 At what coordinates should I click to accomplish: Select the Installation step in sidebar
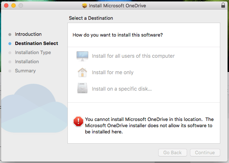tap(27, 62)
